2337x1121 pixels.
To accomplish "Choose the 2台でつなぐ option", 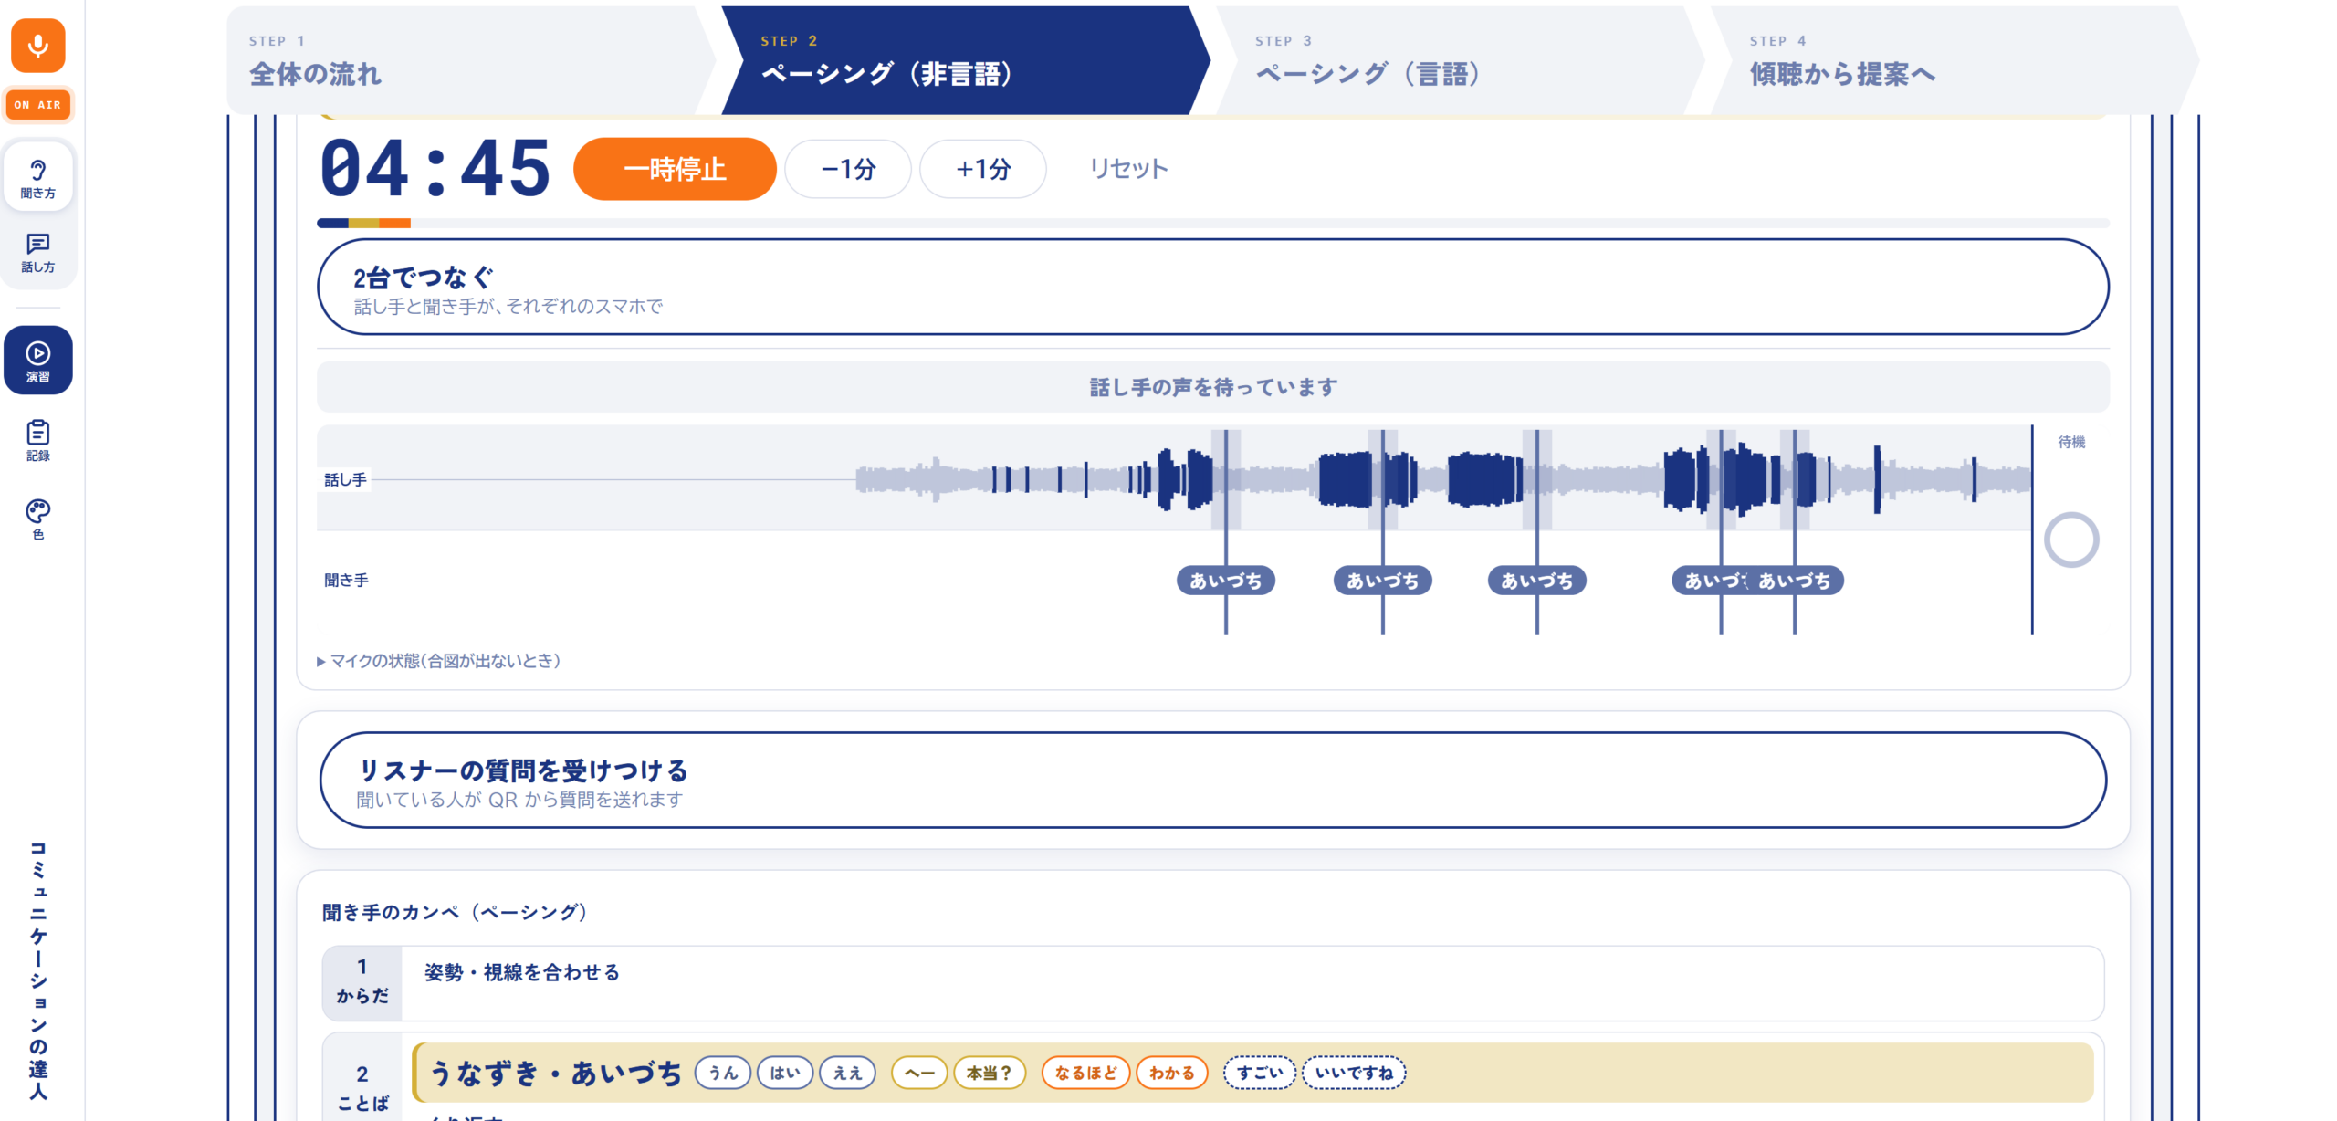I will [x=1212, y=287].
